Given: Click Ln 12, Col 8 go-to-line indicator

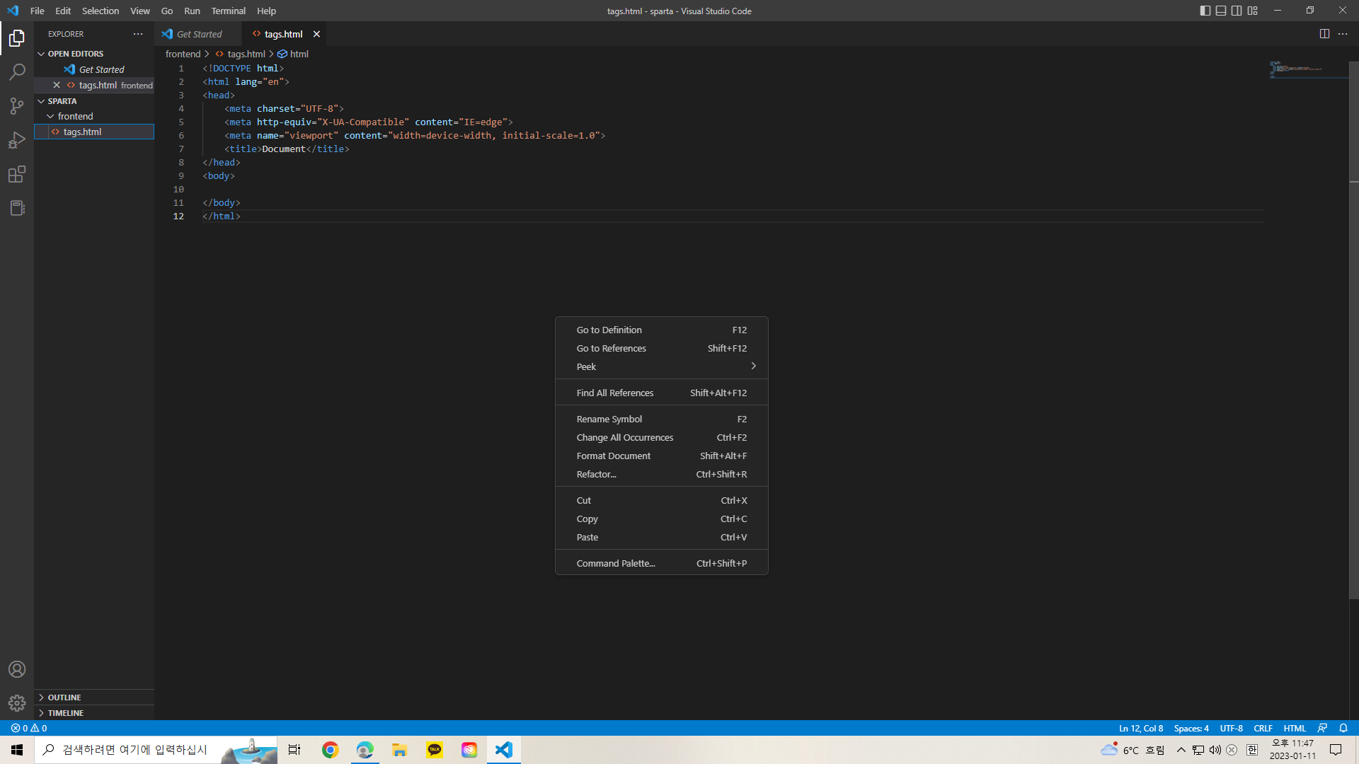Looking at the screenshot, I should click(1141, 728).
